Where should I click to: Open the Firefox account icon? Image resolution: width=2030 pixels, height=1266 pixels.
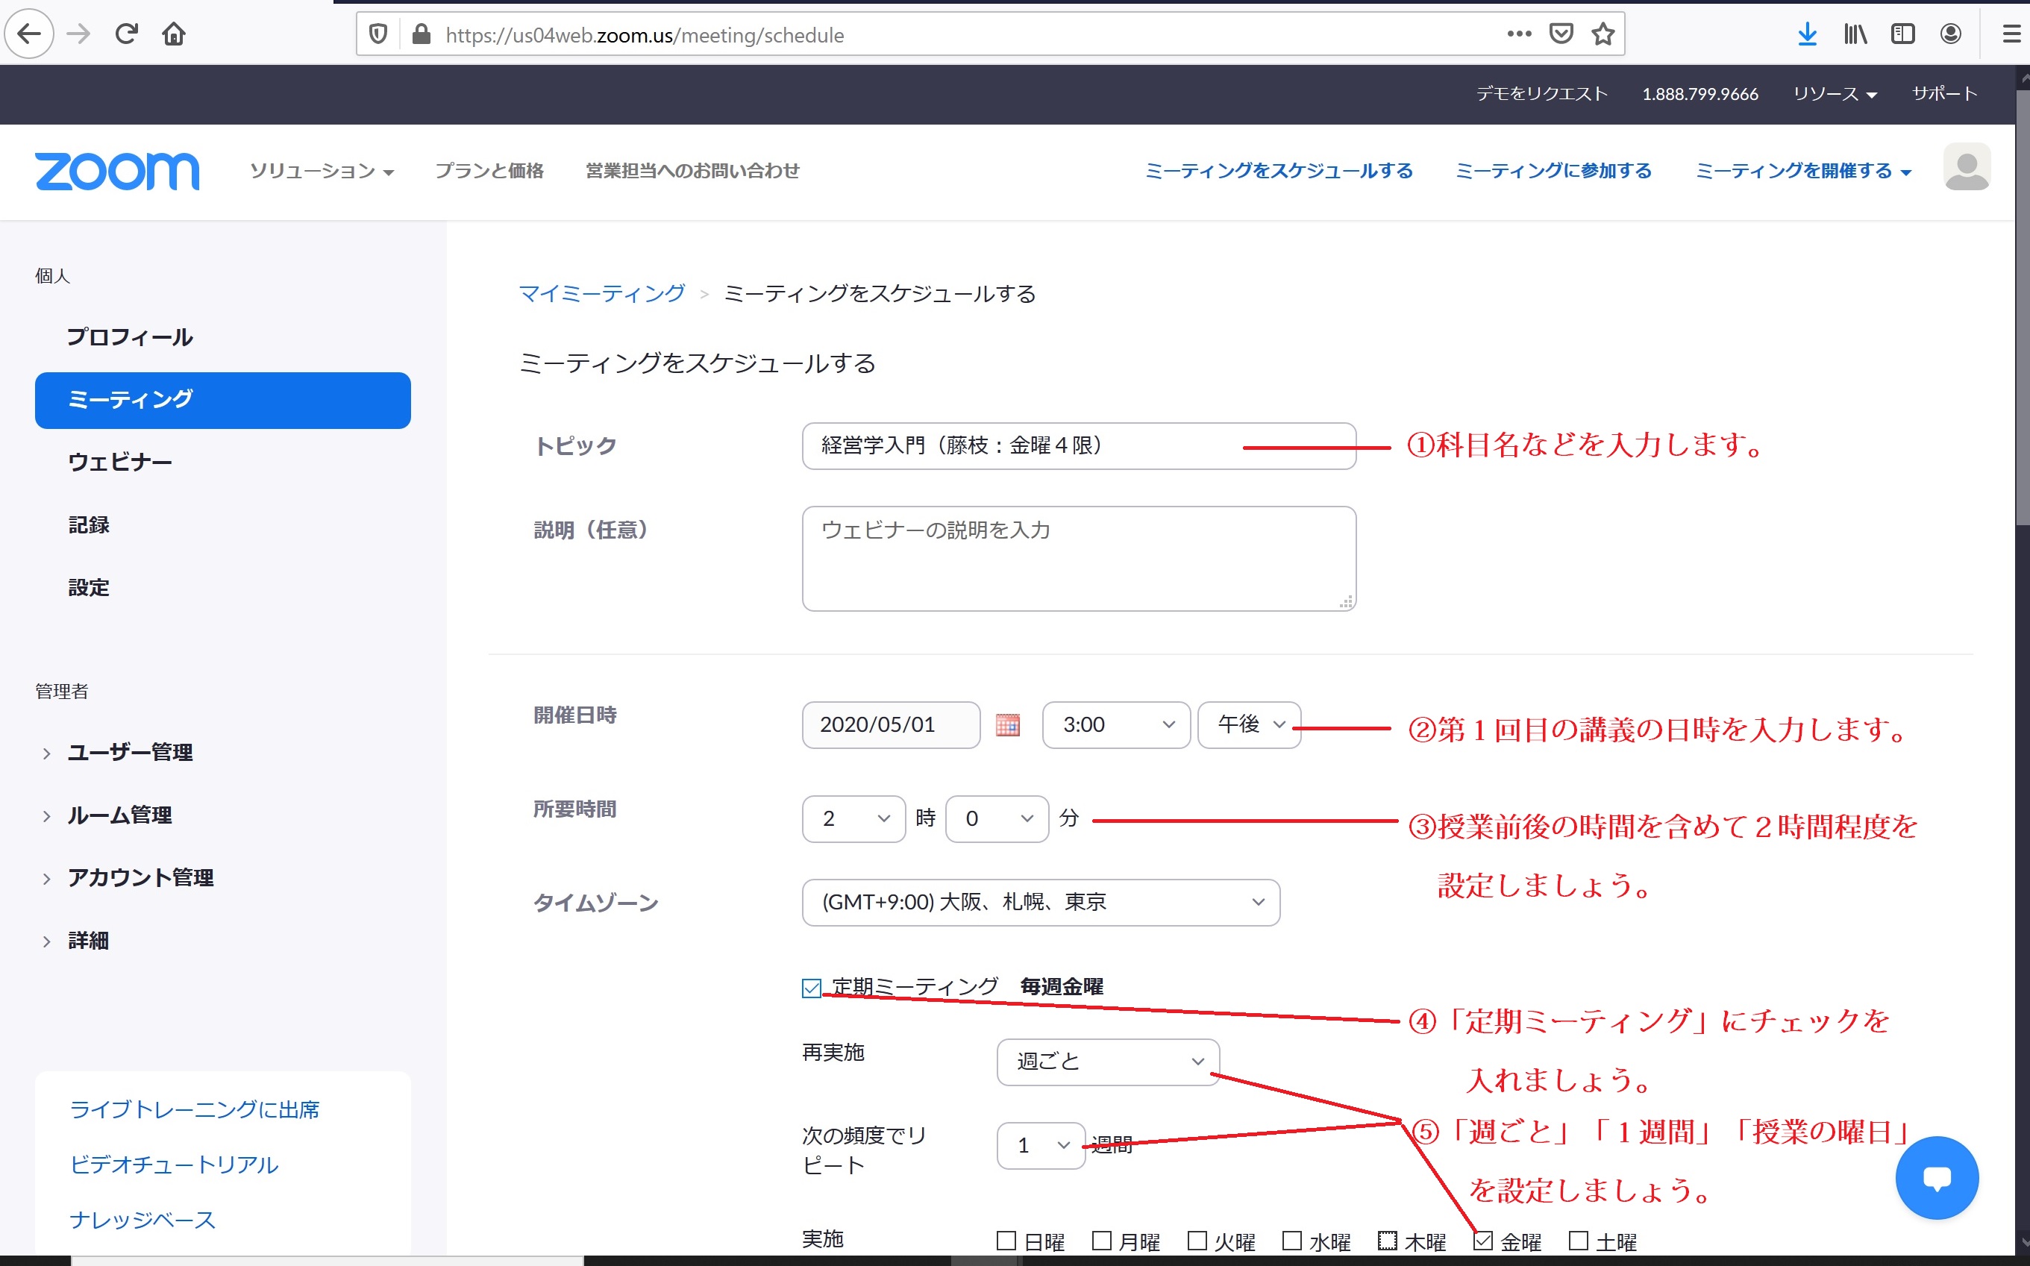click(1950, 34)
